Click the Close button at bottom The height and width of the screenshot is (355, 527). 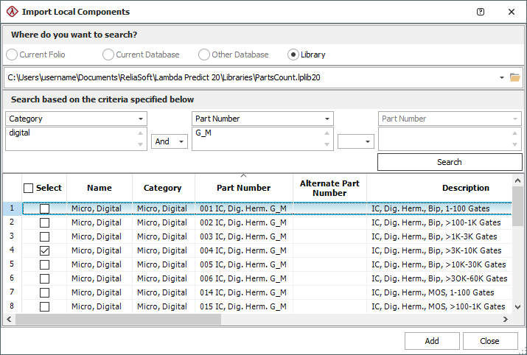pos(490,341)
